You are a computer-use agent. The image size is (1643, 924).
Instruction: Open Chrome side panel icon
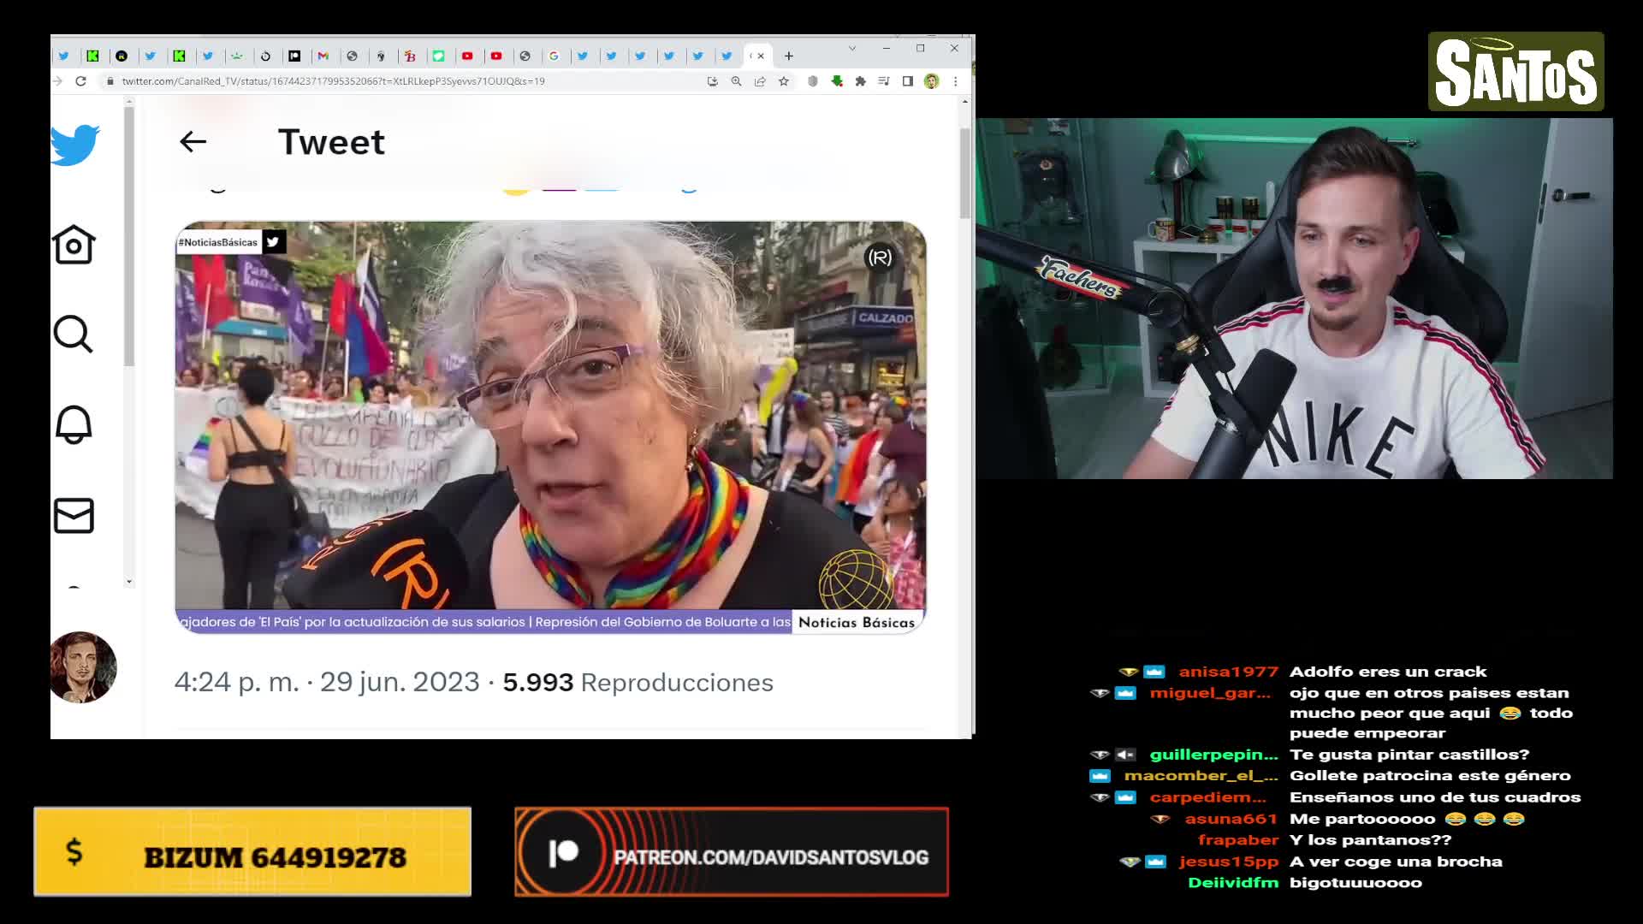908,81
